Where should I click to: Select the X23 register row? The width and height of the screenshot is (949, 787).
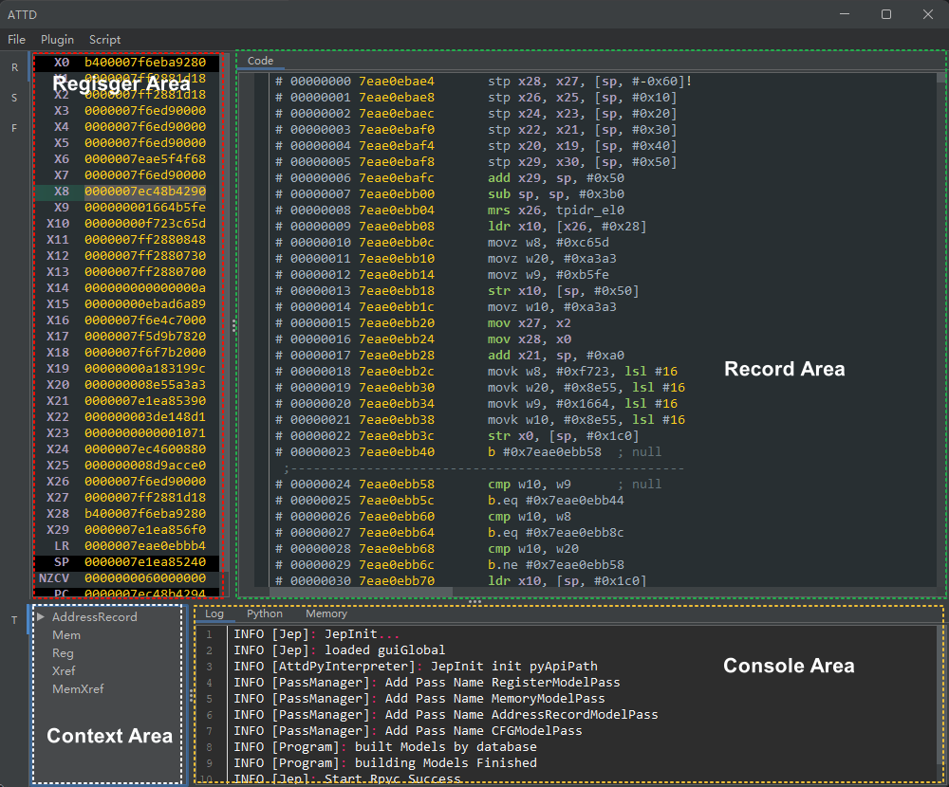point(126,433)
